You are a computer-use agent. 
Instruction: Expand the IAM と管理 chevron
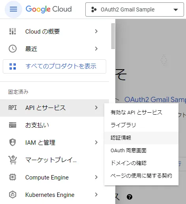point(96,142)
